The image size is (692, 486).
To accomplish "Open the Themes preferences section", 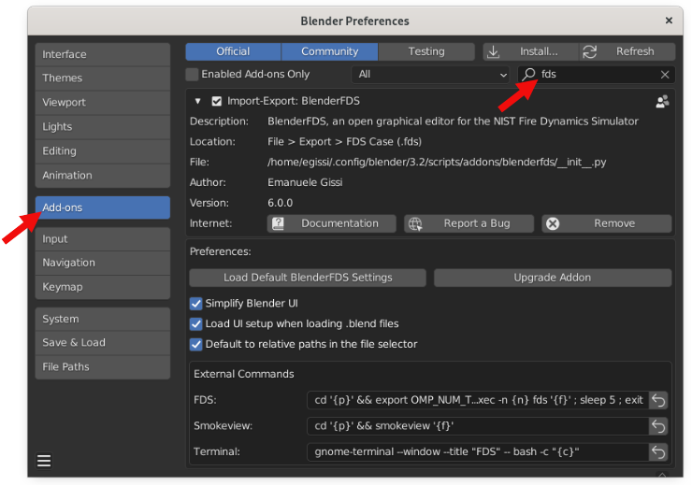I will pyautogui.click(x=102, y=79).
